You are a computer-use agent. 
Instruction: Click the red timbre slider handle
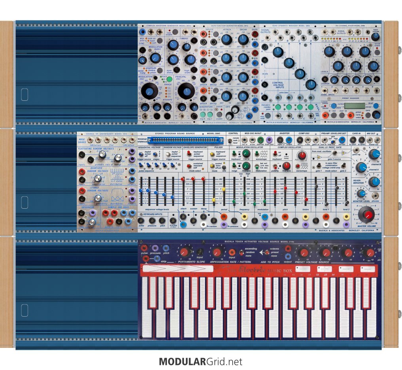click(x=306, y=199)
